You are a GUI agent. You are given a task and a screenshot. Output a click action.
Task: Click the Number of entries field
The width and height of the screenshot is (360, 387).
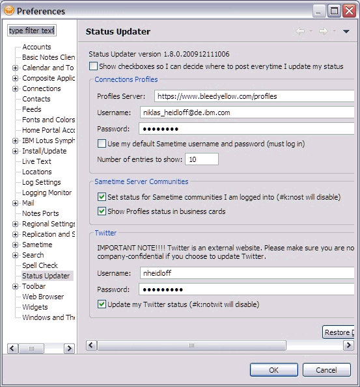[202, 159]
